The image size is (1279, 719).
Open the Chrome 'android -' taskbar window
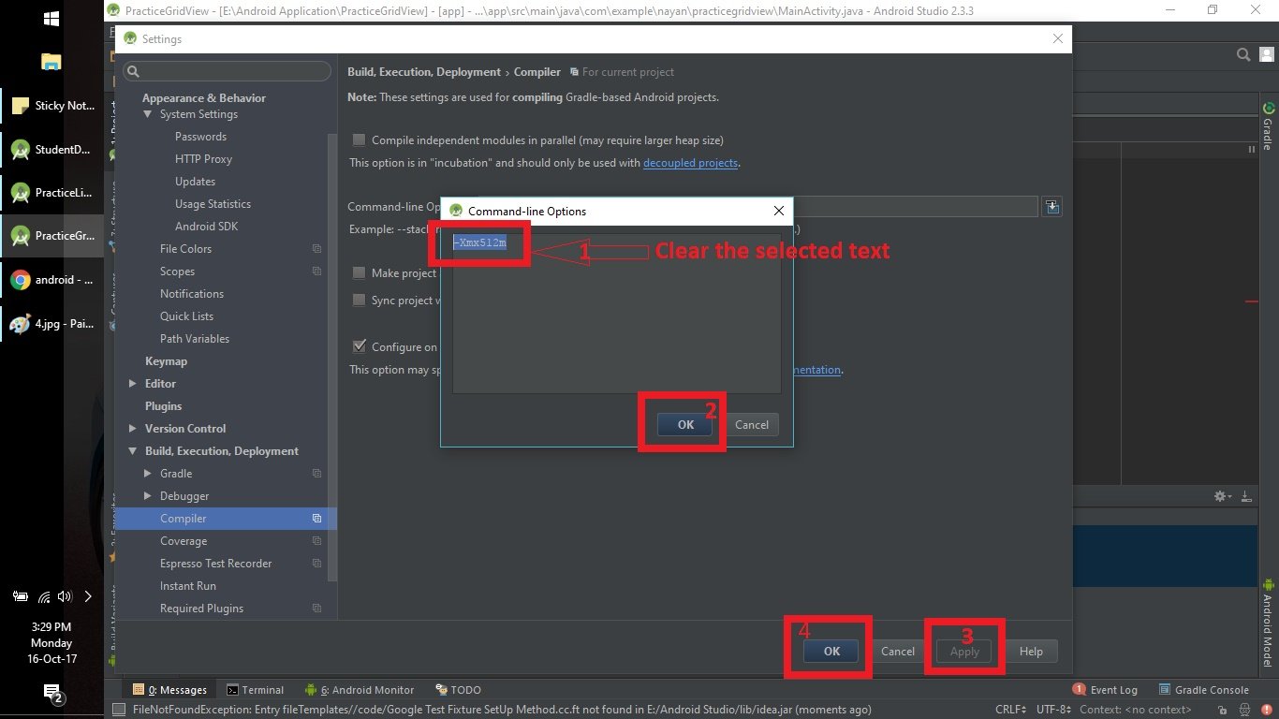[51, 280]
